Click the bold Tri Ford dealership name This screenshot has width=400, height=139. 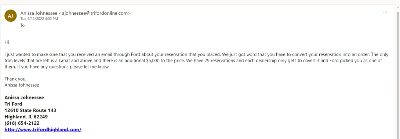pos(13,104)
